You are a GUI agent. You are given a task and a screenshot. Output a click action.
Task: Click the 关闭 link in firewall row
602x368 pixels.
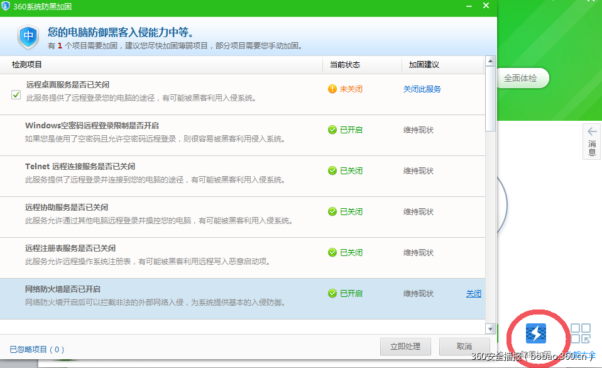pyautogui.click(x=474, y=293)
